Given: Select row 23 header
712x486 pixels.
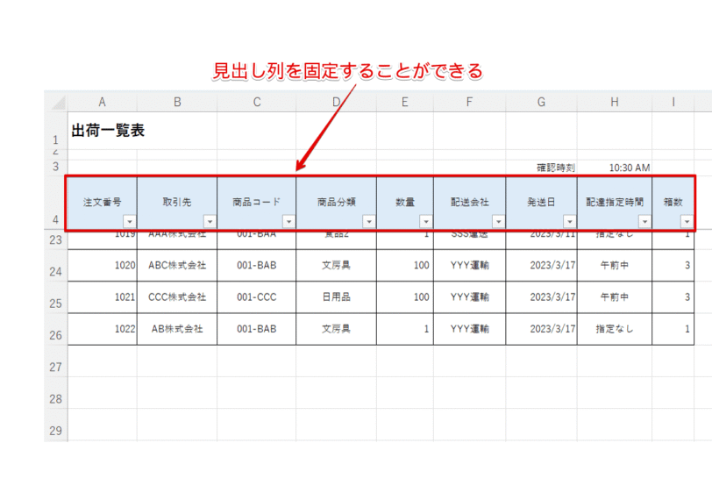Looking at the screenshot, I should point(56,239).
